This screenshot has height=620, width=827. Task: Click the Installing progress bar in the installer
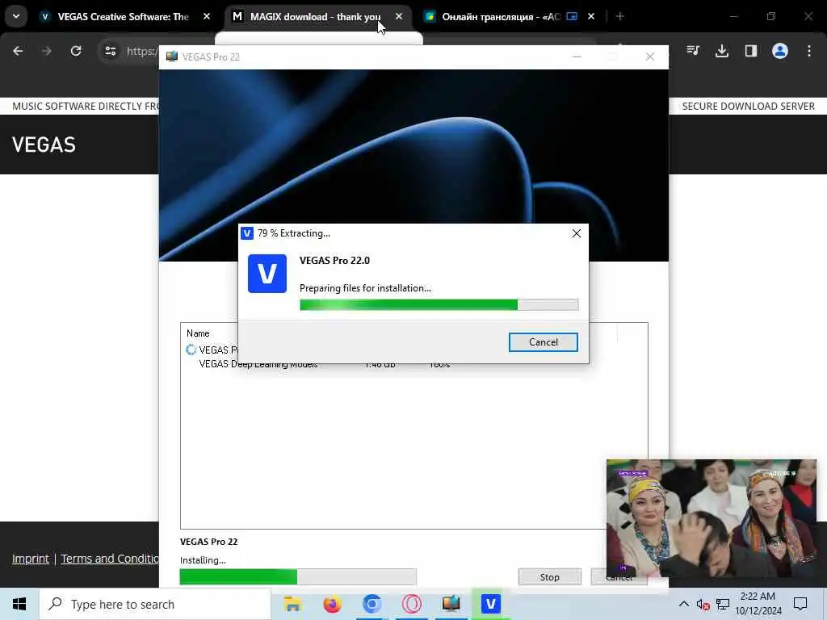[x=298, y=576]
